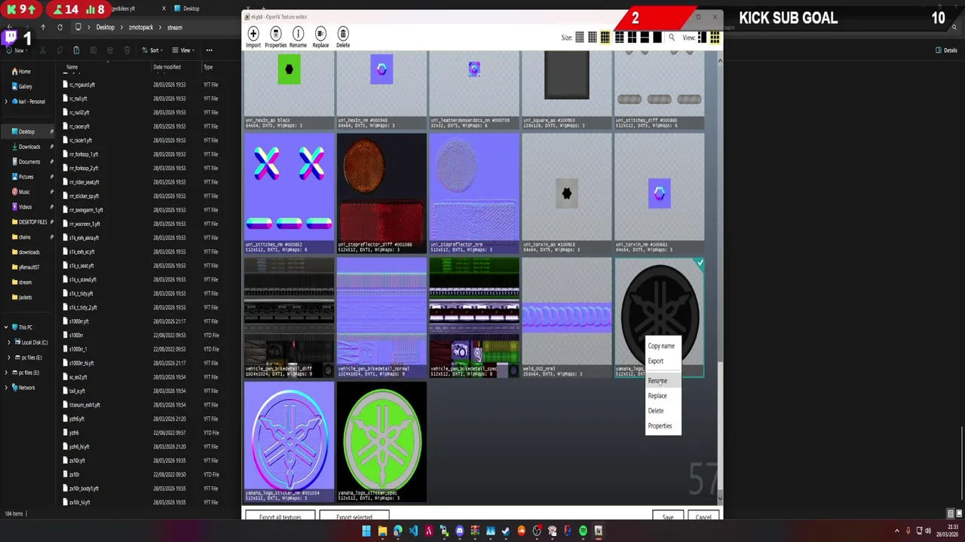The width and height of the screenshot is (965, 542).
Task: Open See more options in File Explorer
Action: coord(209,50)
